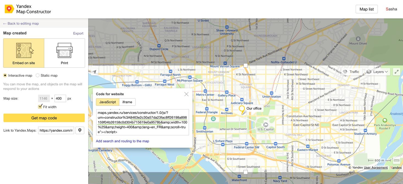Viewport: 403px width, 184px height.
Task: Click the Get map code button
Action: click(44, 118)
